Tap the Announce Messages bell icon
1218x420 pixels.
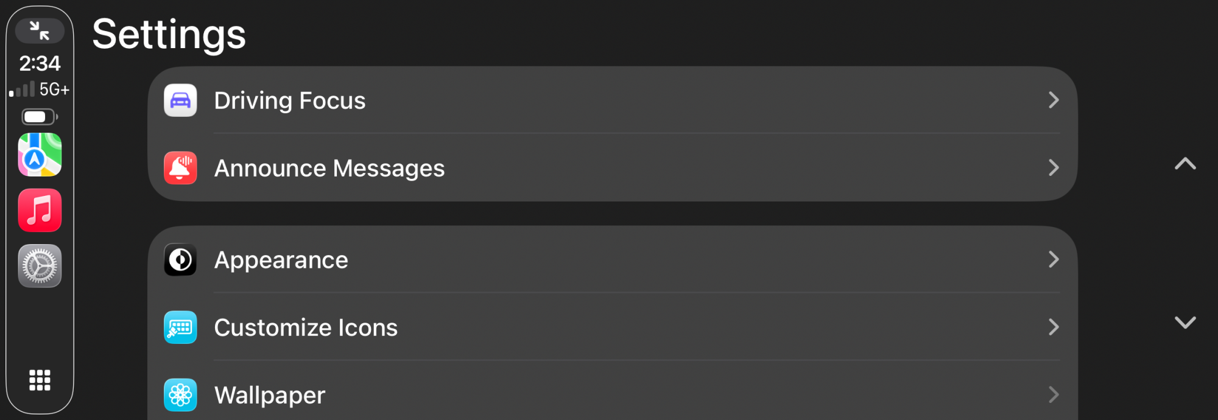180,168
